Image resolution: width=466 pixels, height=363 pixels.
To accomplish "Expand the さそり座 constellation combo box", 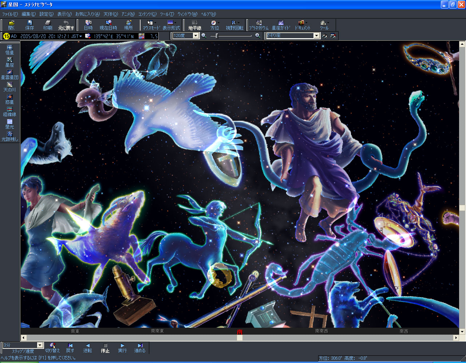I will coord(316,36).
